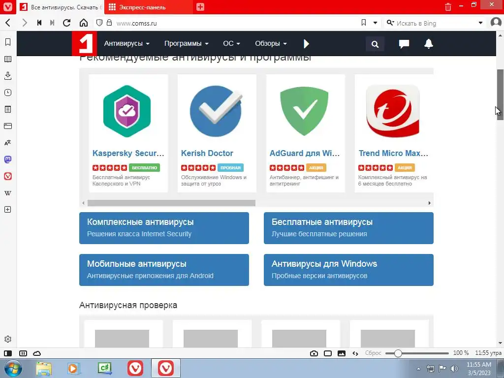
Task: Open the address bar dropdown arrow
Action: (x=375, y=23)
